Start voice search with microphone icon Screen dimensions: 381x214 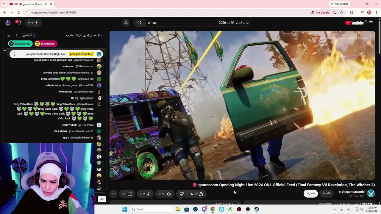point(126,23)
